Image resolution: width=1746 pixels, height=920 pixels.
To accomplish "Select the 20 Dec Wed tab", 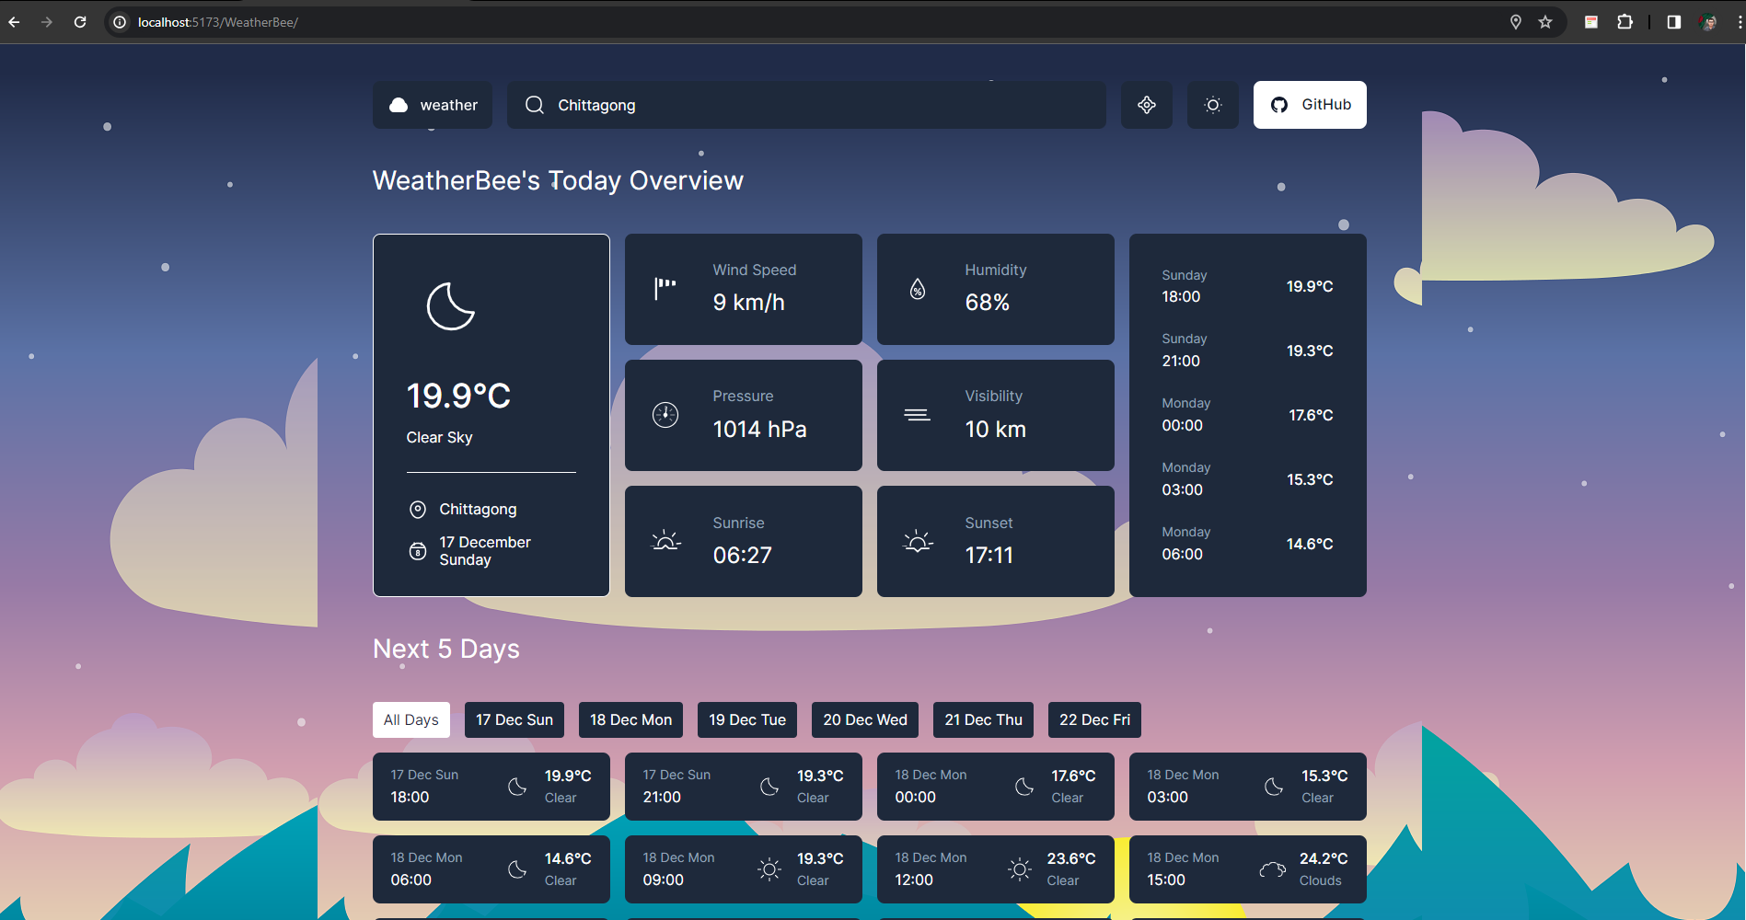I will point(865,719).
